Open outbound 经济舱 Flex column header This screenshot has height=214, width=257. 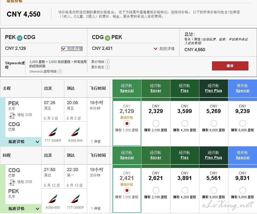click(x=185, y=88)
